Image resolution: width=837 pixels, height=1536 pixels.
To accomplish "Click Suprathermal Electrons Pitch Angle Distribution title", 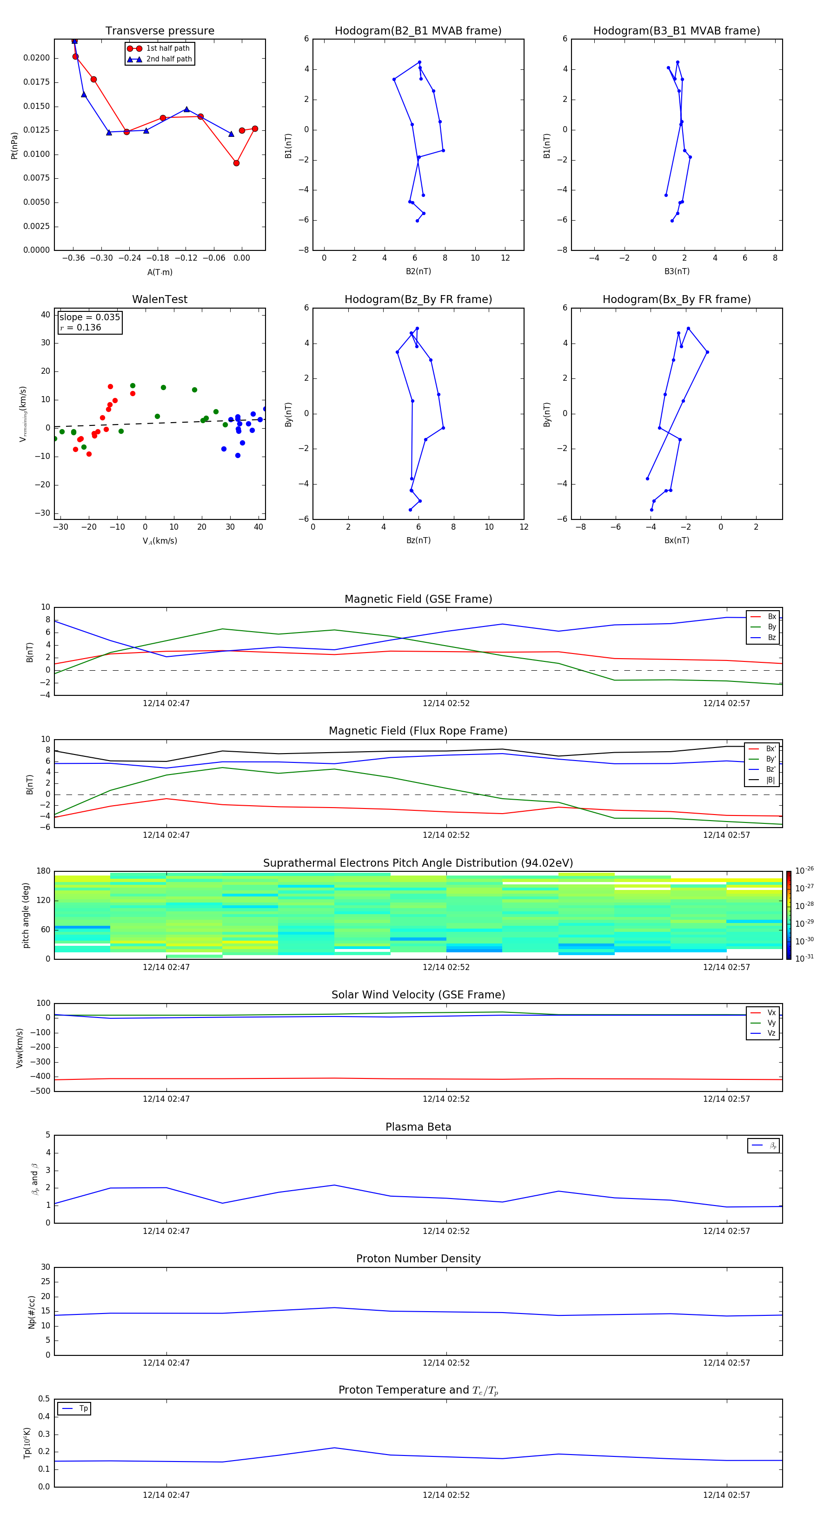I will (x=418, y=863).
